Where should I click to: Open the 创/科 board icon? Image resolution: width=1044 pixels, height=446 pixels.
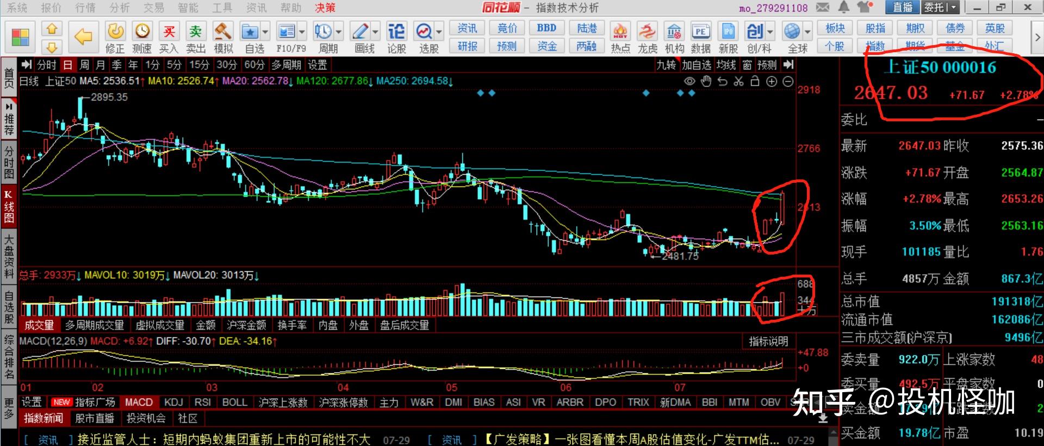pos(755,32)
